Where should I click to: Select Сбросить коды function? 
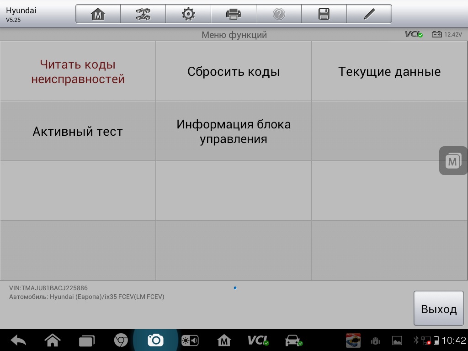pyautogui.click(x=234, y=72)
